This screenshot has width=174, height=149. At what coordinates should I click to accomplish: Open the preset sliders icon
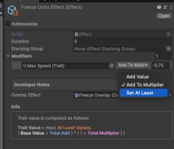pyautogui.click(x=165, y=7)
